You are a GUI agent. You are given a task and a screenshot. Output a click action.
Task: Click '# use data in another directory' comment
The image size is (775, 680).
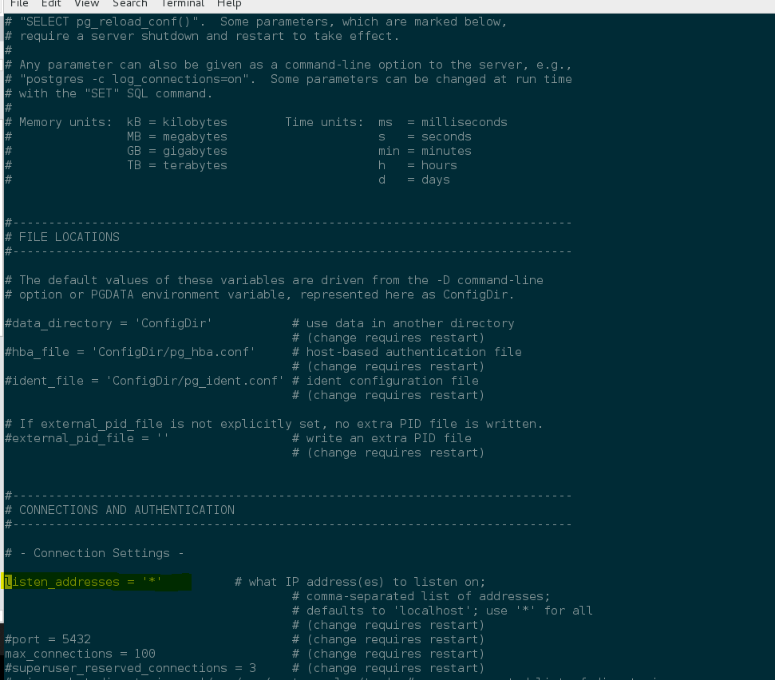[x=403, y=323]
